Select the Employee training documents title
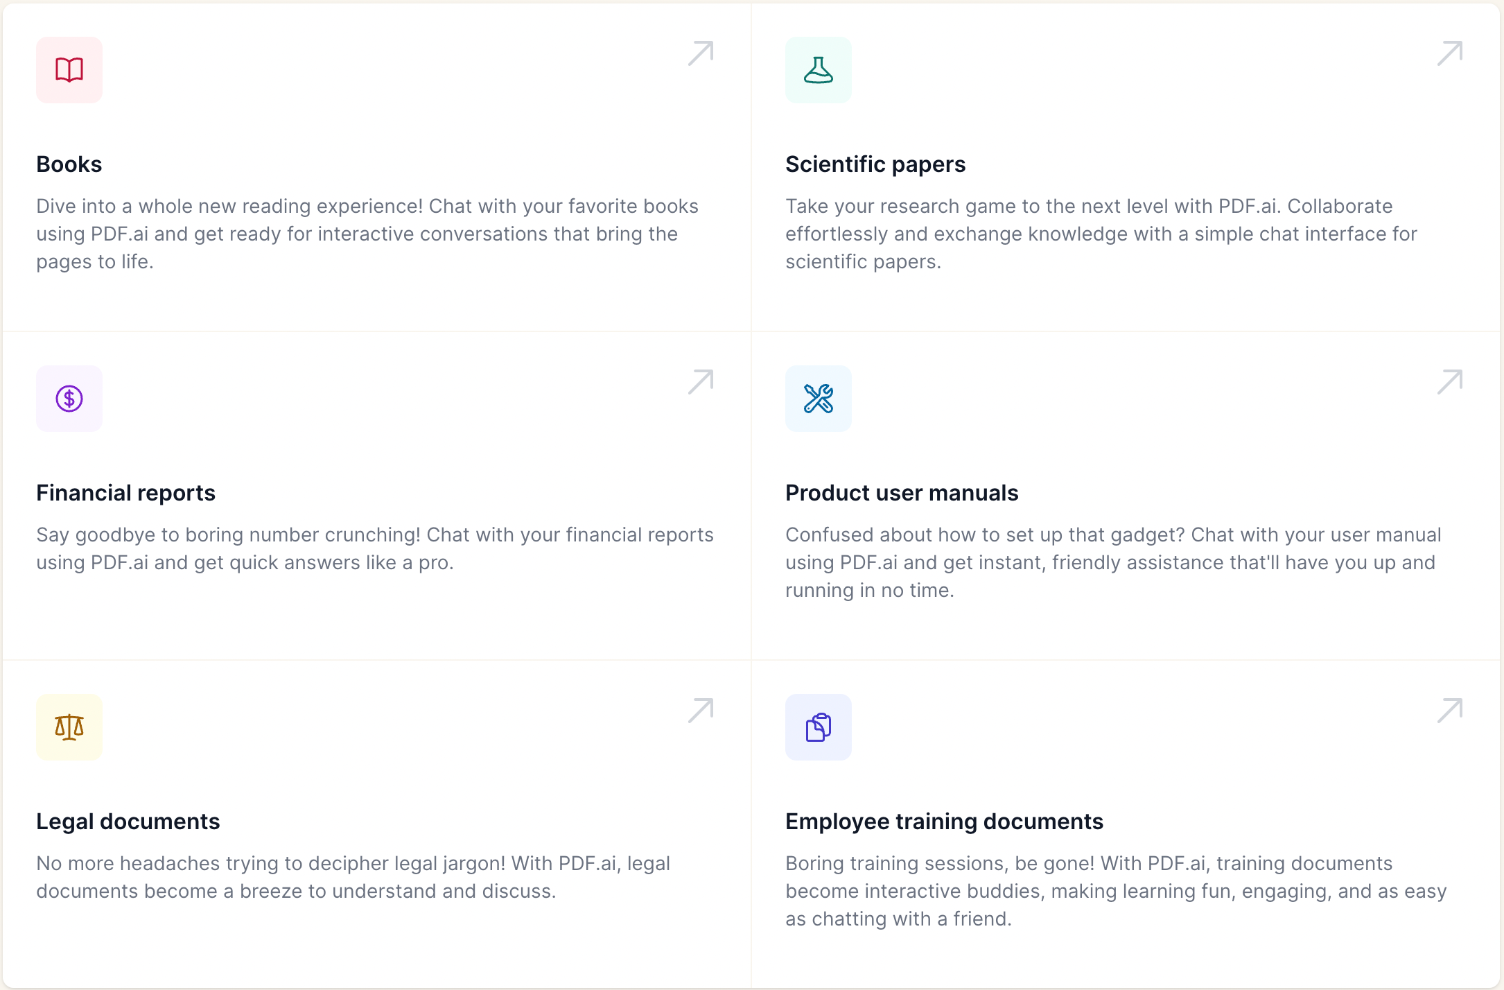Viewport: 1504px width, 990px height. (944, 822)
